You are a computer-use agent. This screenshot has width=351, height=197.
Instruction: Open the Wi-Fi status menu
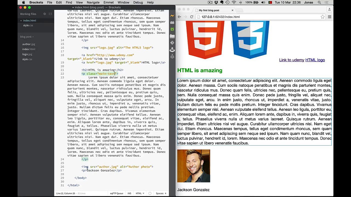(234, 2)
